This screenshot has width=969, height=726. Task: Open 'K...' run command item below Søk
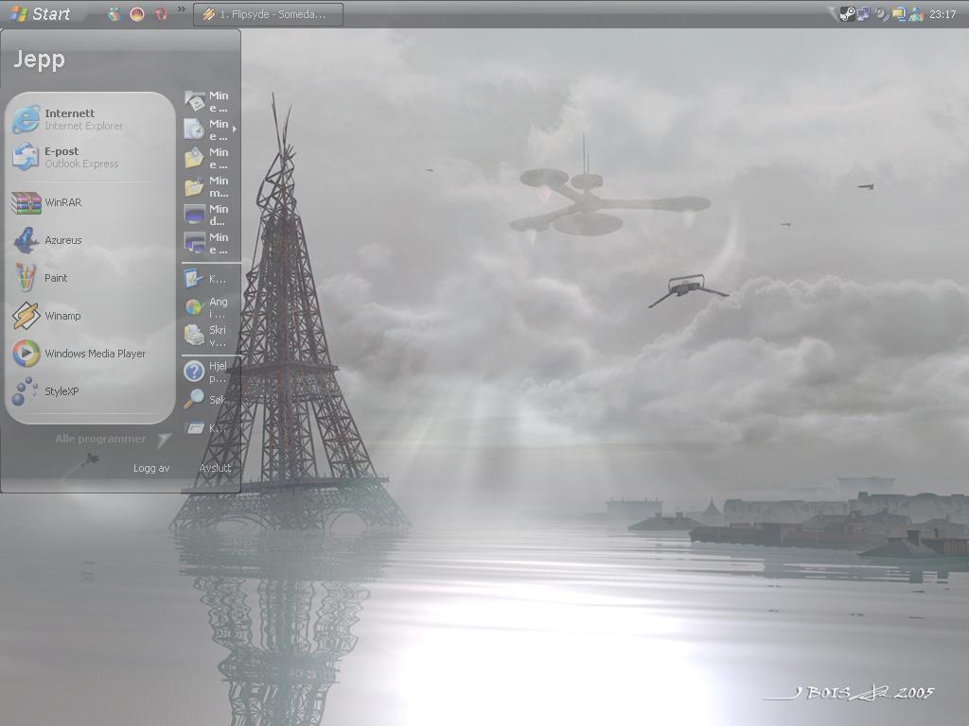pos(206,428)
